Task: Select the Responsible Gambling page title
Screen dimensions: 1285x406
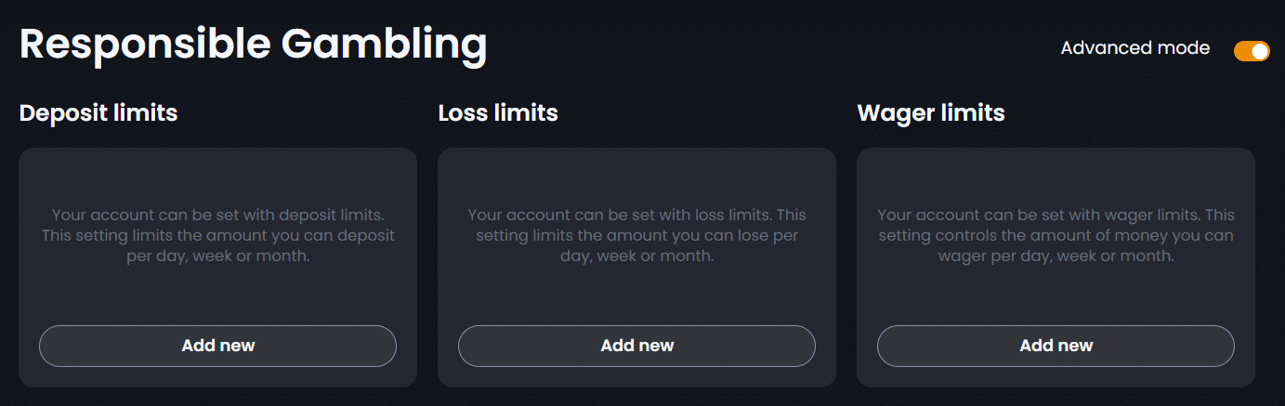Action: point(253,45)
